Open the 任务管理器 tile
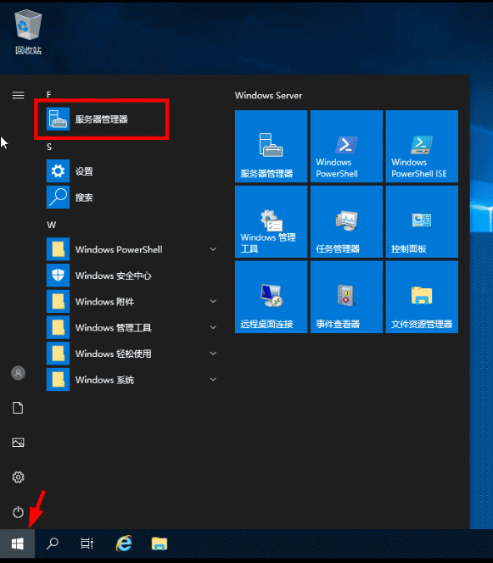 coord(346,221)
